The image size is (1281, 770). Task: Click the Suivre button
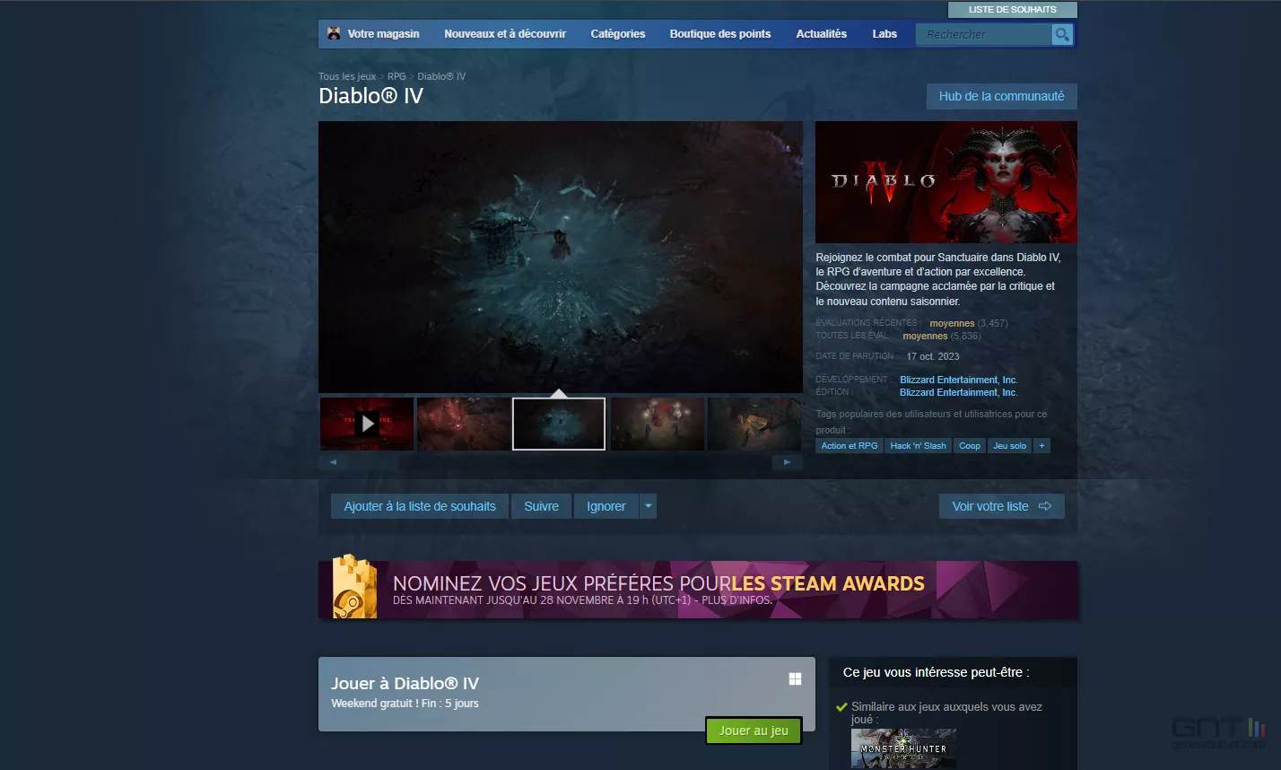542,506
